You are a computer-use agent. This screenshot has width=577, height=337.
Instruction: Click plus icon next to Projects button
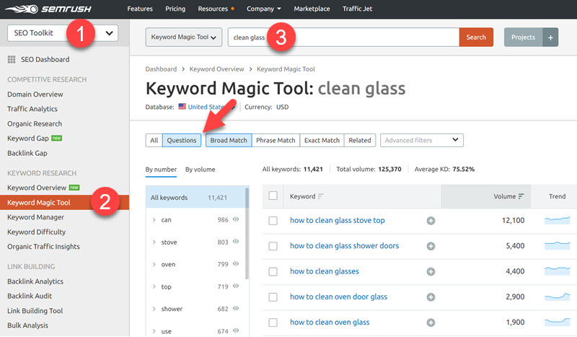[550, 37]
